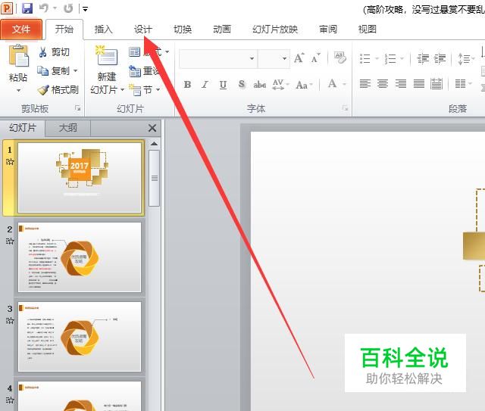The width and height of the screenshot is (485, 411).
Task: Open the 幻灯片放映 ribbon tab
Action: point(275,30)
